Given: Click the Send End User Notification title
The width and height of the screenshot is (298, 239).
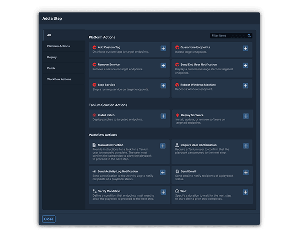Looking at the screenshot, I should (x=199, y=64).
